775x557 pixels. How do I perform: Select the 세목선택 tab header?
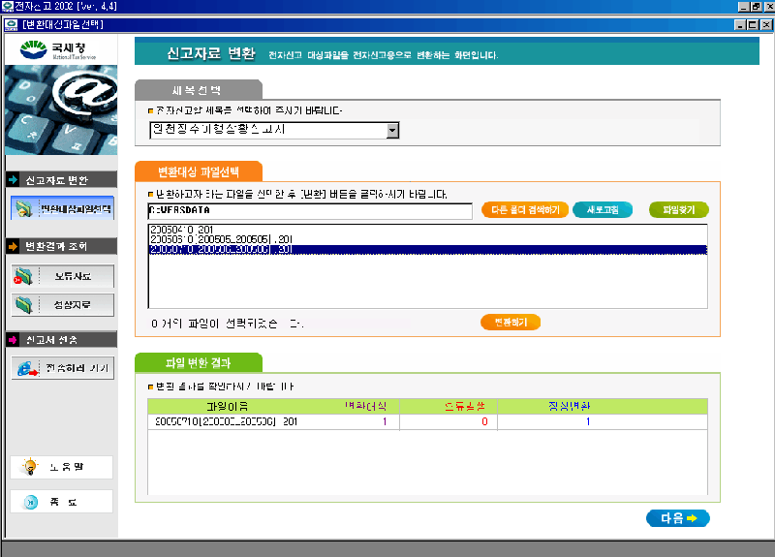pos(198,90)
